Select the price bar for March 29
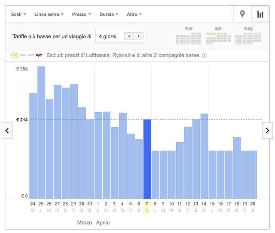Viewport: 275px width, 233px height. (74, 141)
